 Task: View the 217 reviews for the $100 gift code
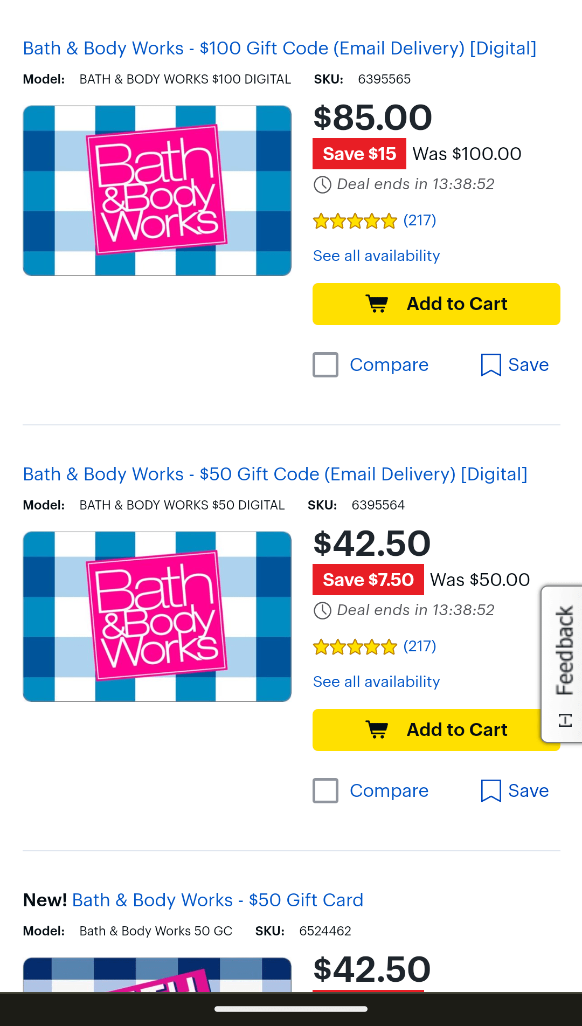click(419, 220)
